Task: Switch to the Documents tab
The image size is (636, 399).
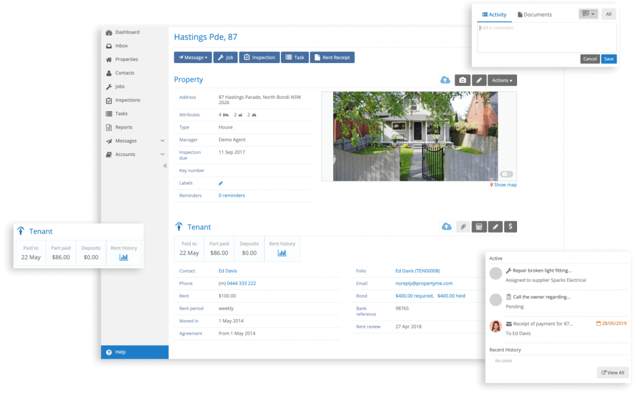Action: pyautogui.click(x=535, y=14)
